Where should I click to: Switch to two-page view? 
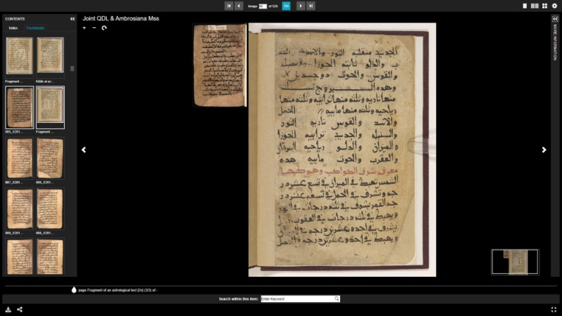tap(535, 6)
